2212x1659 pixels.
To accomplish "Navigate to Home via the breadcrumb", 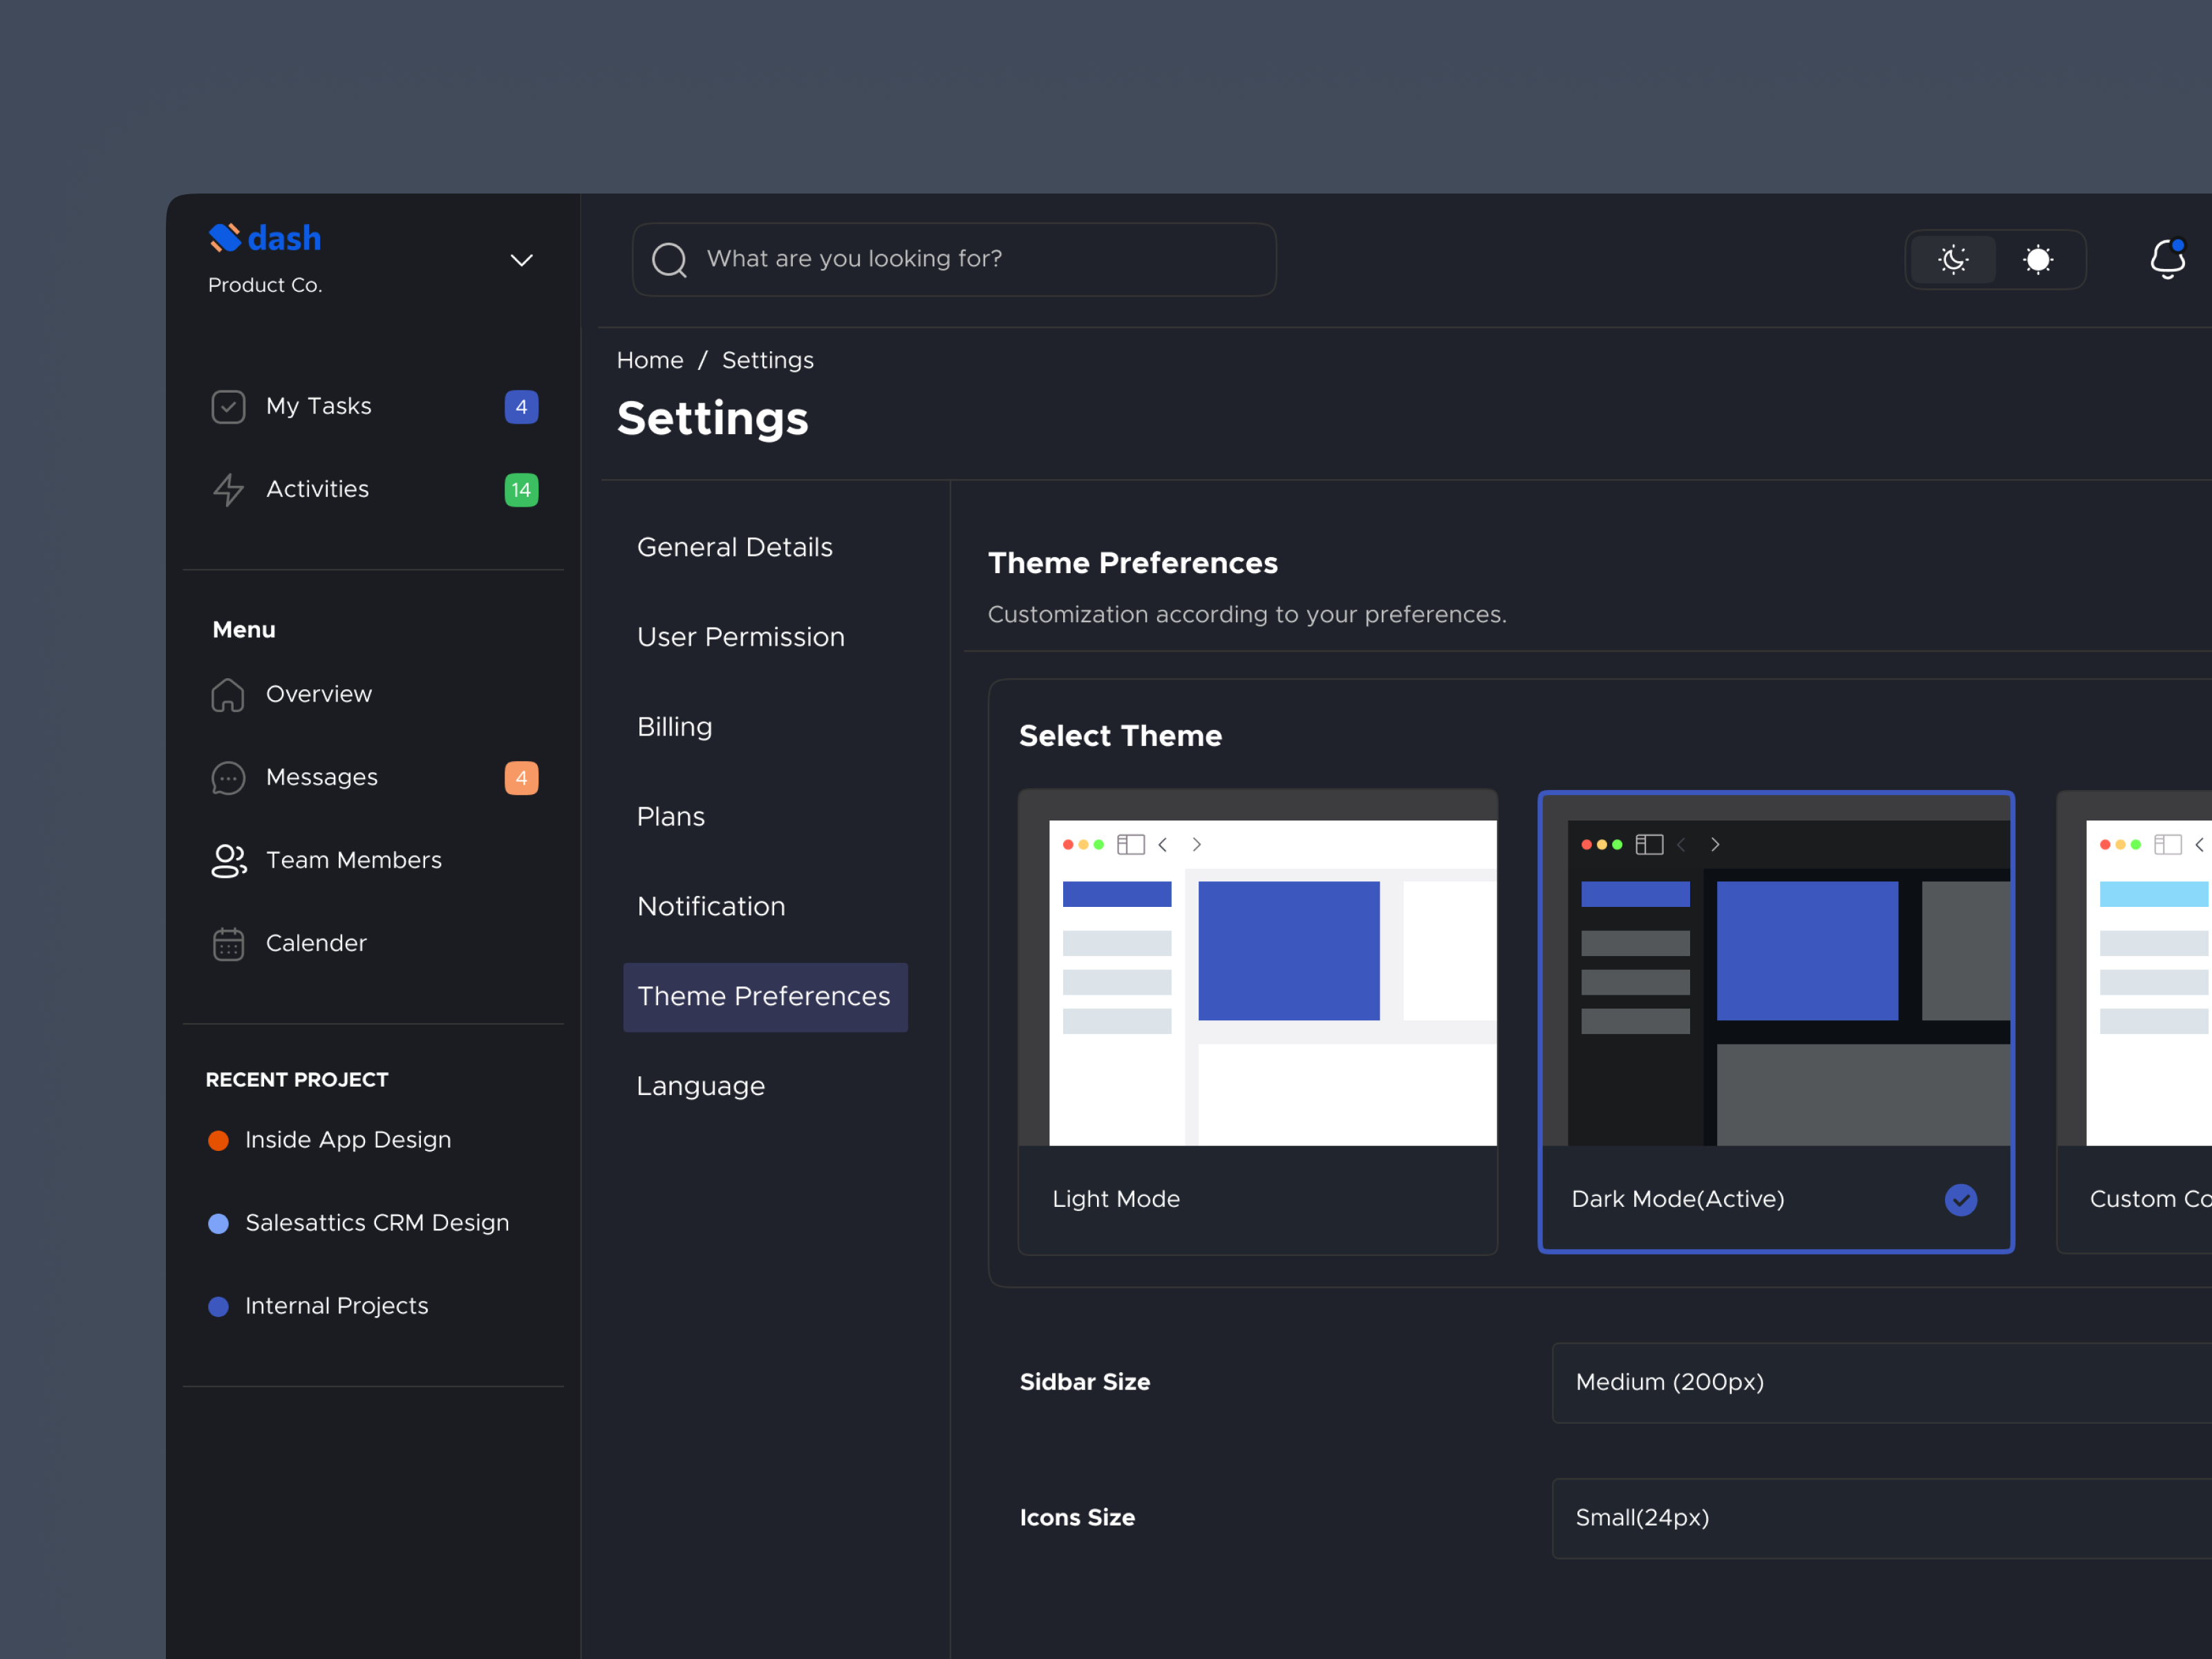I will tap(649, 359).
